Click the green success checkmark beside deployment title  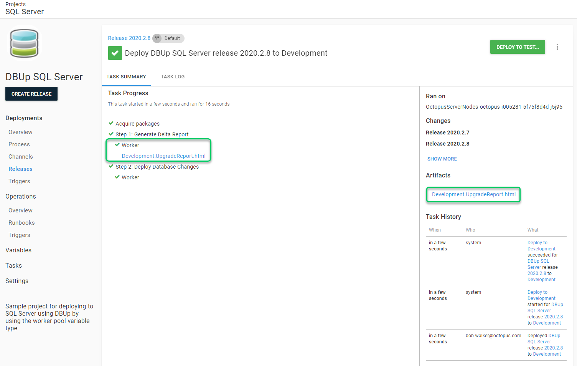[115, 53]
